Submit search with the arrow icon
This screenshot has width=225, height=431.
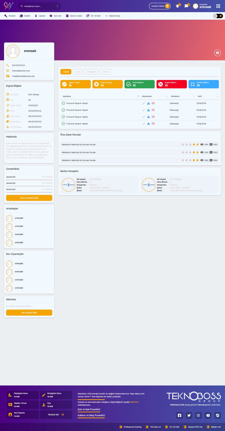[x=57, y=6]
